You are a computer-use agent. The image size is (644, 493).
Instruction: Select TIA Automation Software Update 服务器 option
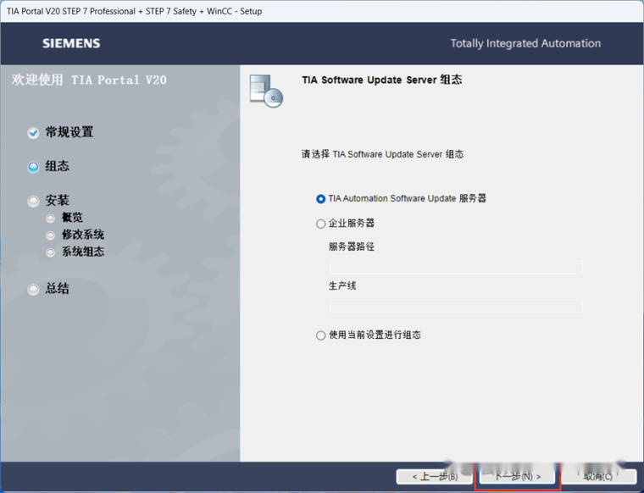(320, 199)
